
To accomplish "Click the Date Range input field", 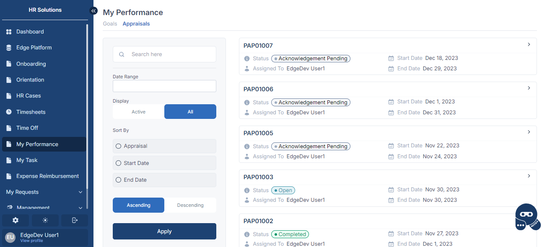I will (x=164, y=86).
